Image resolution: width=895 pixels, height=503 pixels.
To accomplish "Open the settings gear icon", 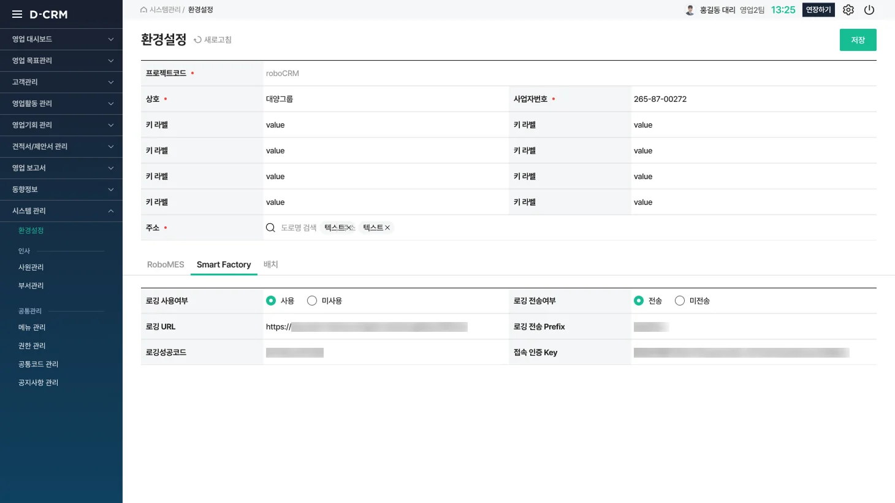I will (x=848, y=10).
